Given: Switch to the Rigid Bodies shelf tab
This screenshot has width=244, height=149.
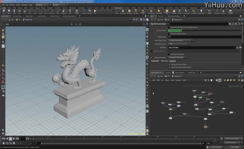Looking at the screenshot, I should (x=152, y=8).
